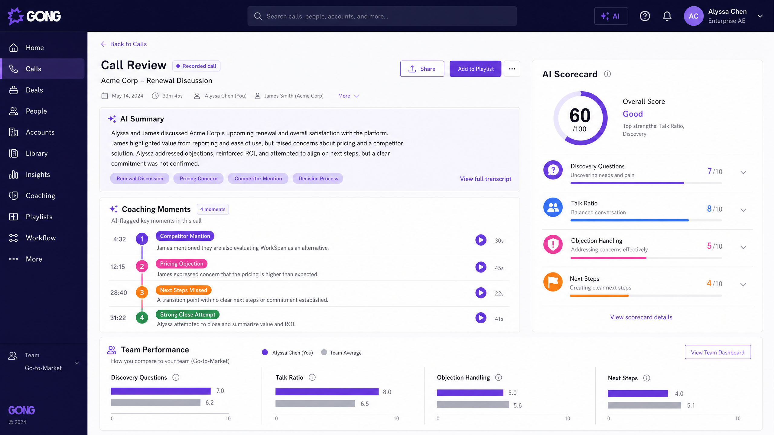Image resolution: width=774 pixels, height=435 pixels.
Task: Expand the Objection Handling score row
Action: click(x=743, y=247)
